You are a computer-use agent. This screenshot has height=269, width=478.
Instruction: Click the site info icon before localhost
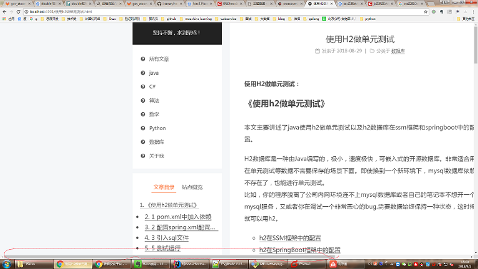click(x=26, y=12)
